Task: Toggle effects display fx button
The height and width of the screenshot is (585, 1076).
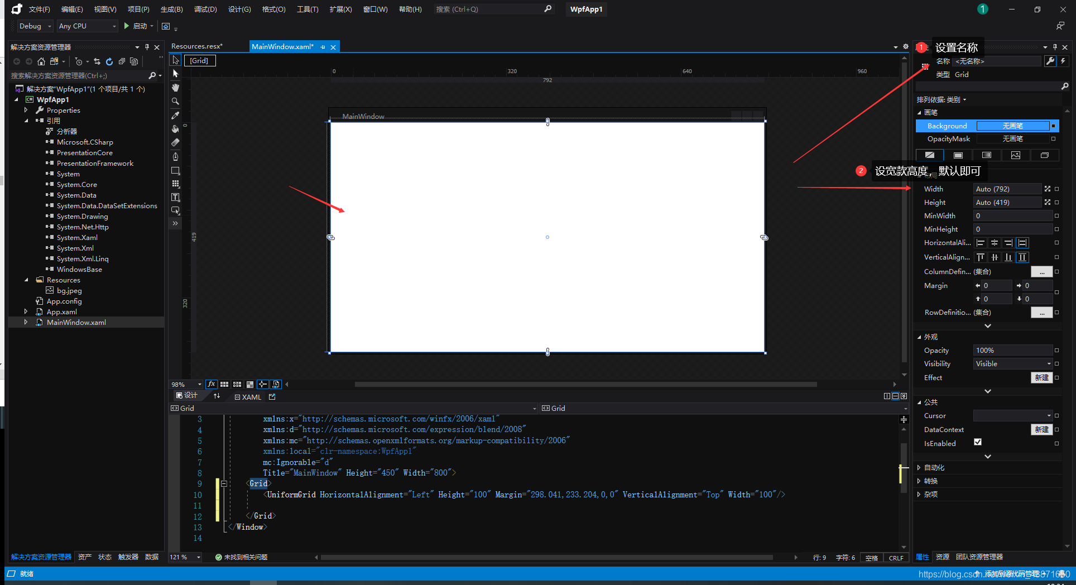Action: click(212, 384)
